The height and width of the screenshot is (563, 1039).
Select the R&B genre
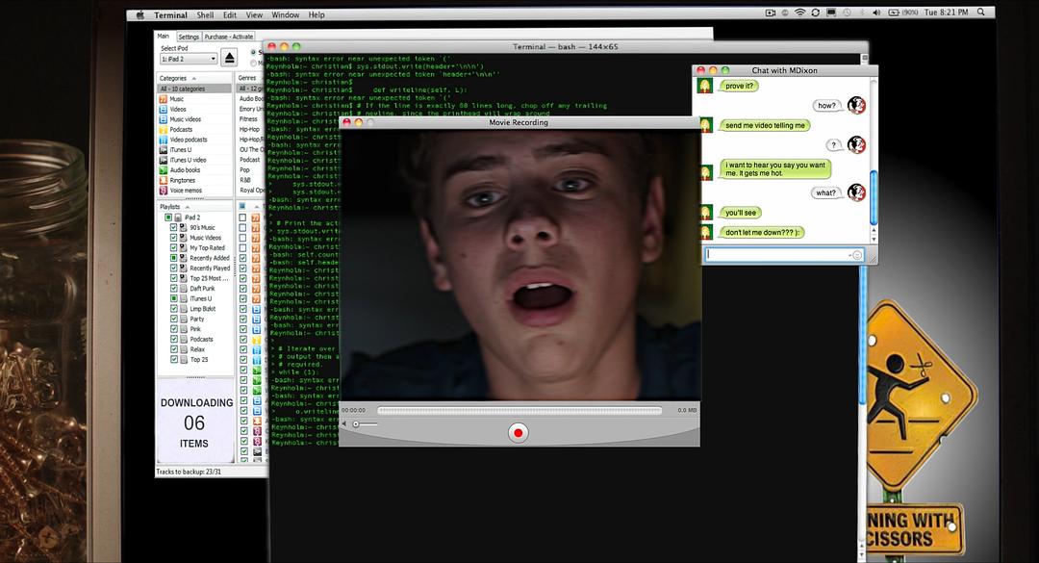click(x=246, y=180)
